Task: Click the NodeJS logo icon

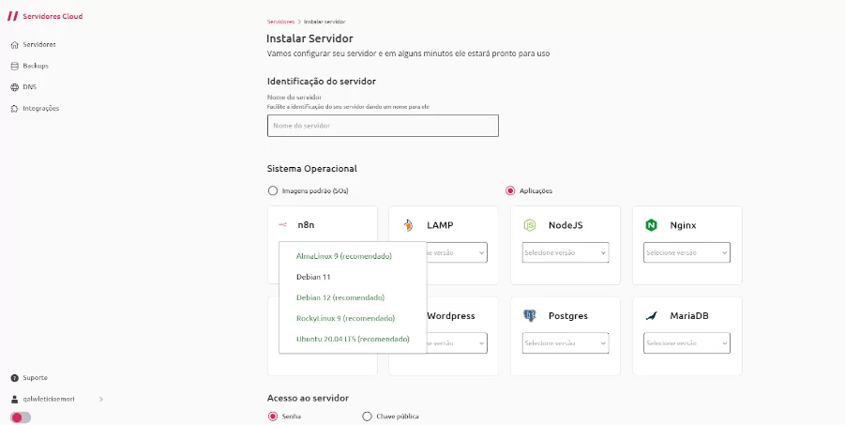Action: [530, 225]
